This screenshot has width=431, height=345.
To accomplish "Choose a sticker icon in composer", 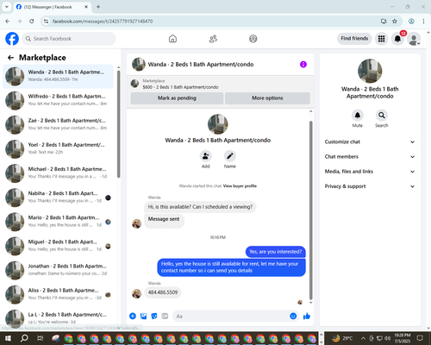I will click(154, 316).
